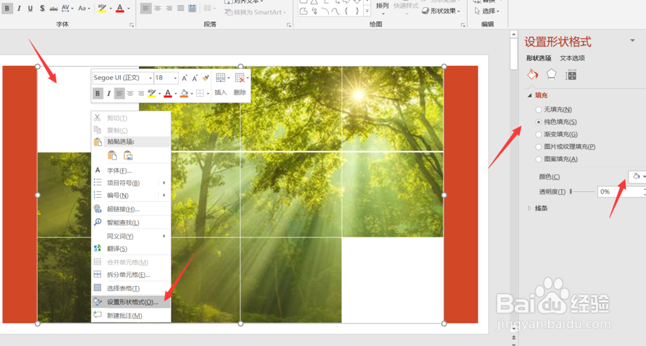
Task: Toggle Italic in the ribbon font group
Action: [x=19, y=8]
